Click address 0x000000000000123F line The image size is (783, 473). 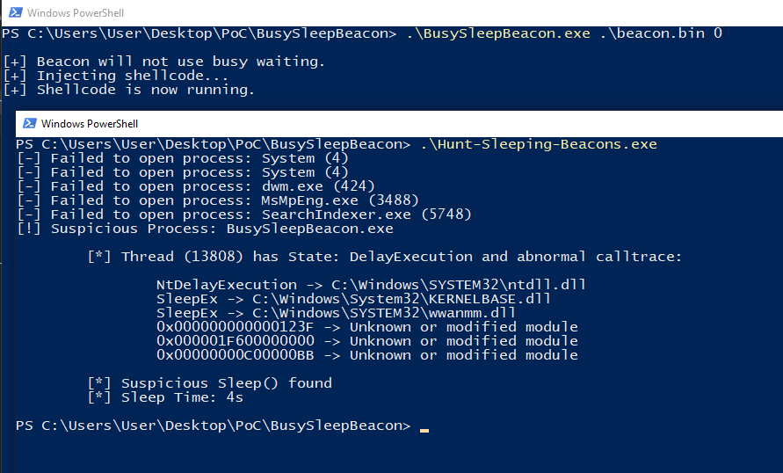[367, 327]
